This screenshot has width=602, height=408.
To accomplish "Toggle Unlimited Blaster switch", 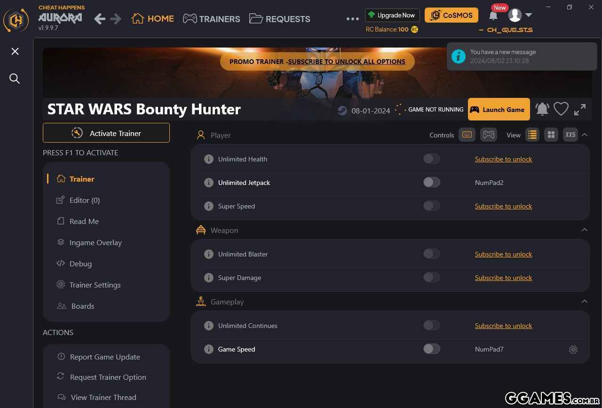I will click(x=432, y=254).
